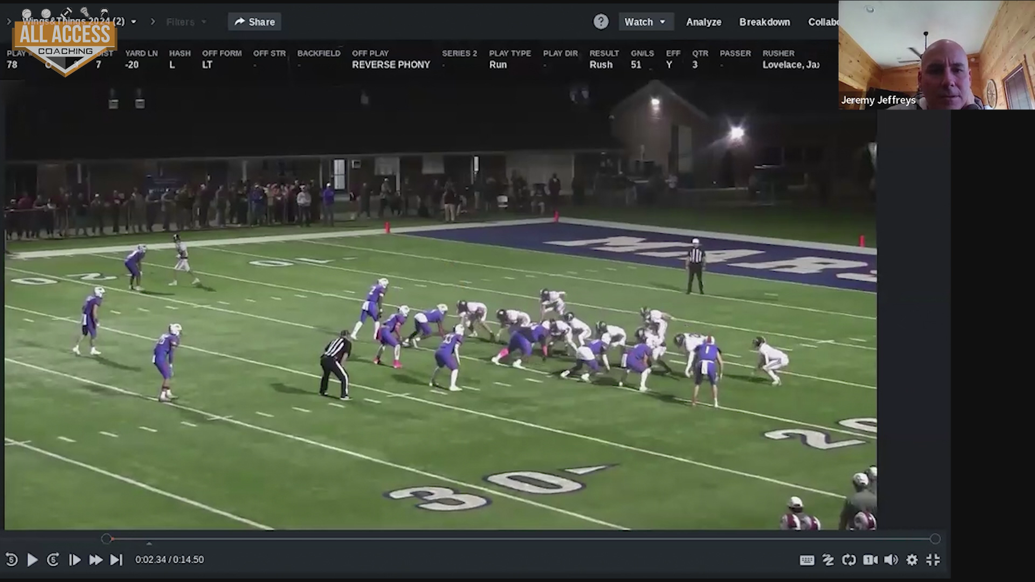Viewport: 1035px width, 582px height.
Task: Switch to the Analyze tab
Action: coord(703,22)
